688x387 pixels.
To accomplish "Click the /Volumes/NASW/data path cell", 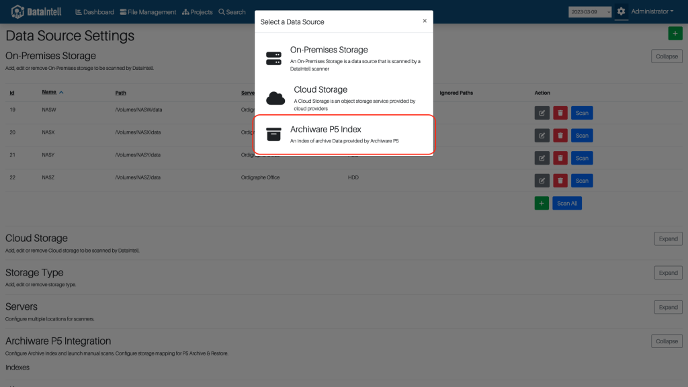I will (138, 110).
